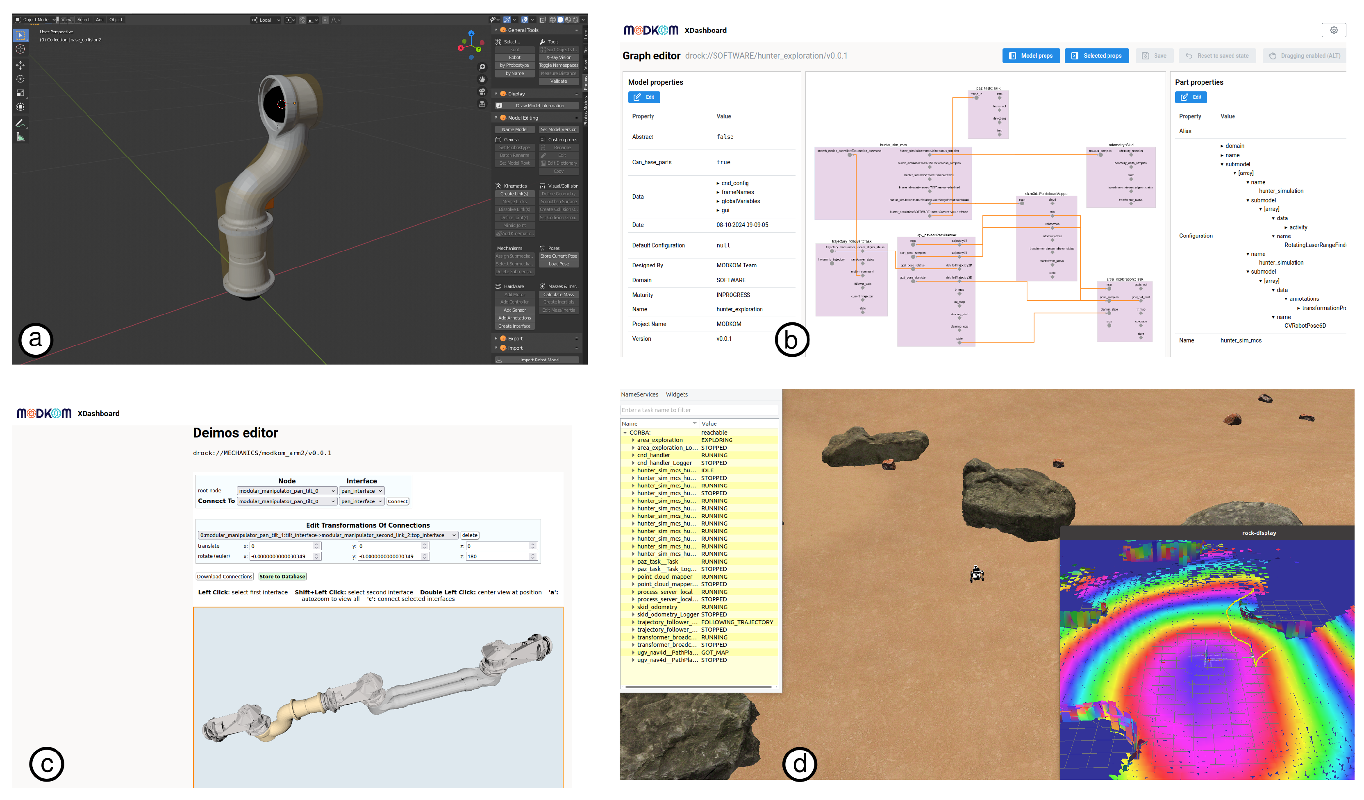Viewport: 1364px width, 800px height.
Task: Collapse the Model Editing panel
Action: point(496,118)
